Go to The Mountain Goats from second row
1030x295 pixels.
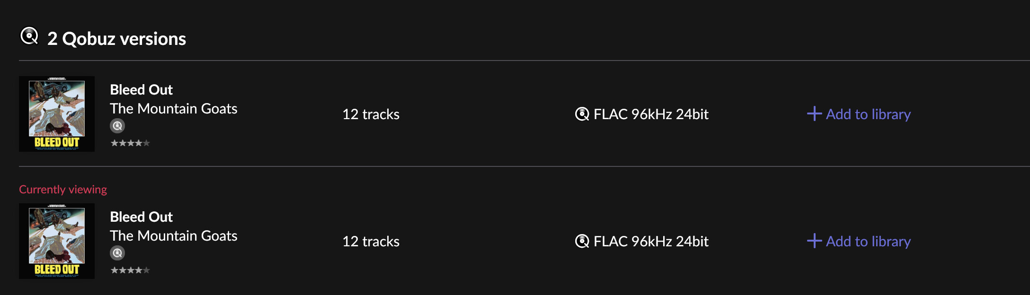pyautogui.click(x=173, y=236)
